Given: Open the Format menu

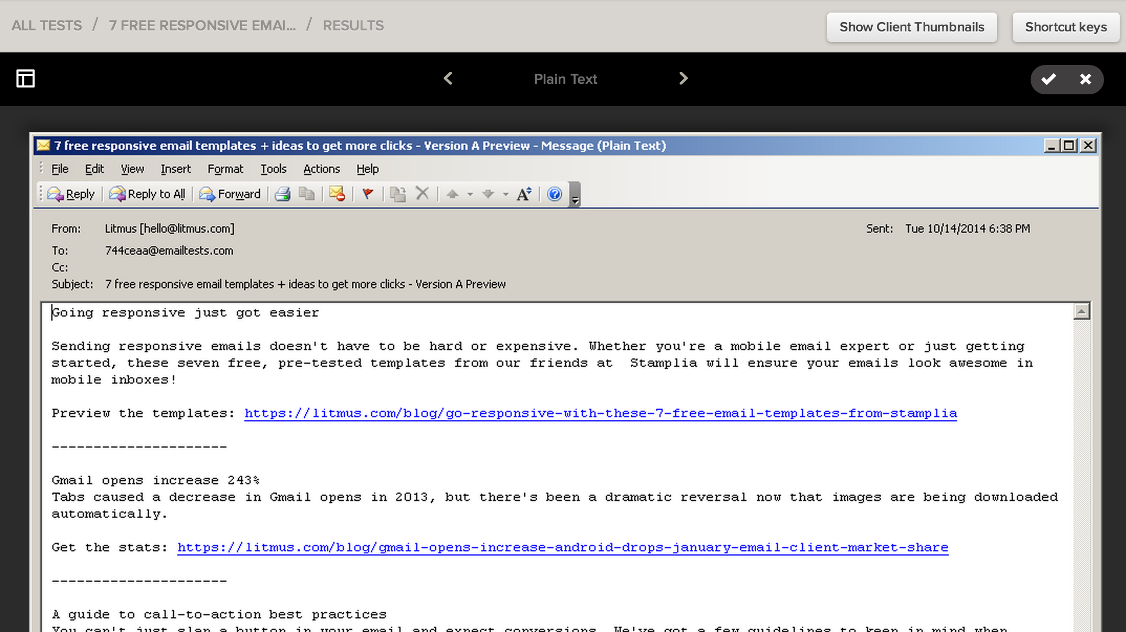Looking at the screenshot, I should pyautogui.click(x=225, y=169).
